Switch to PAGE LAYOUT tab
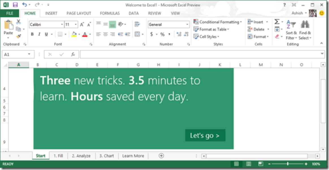 tap(79, 13)
